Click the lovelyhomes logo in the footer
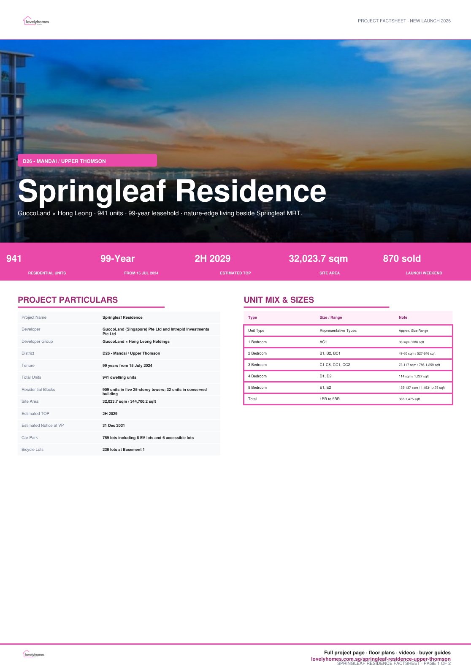This screenshot has height=667, width=471. (x=34, y=654)
